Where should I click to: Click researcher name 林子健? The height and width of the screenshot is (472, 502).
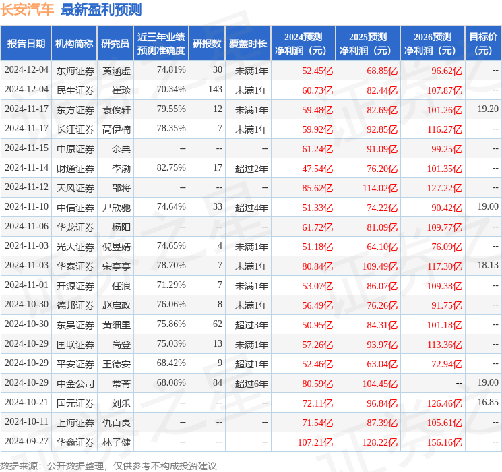117,442
